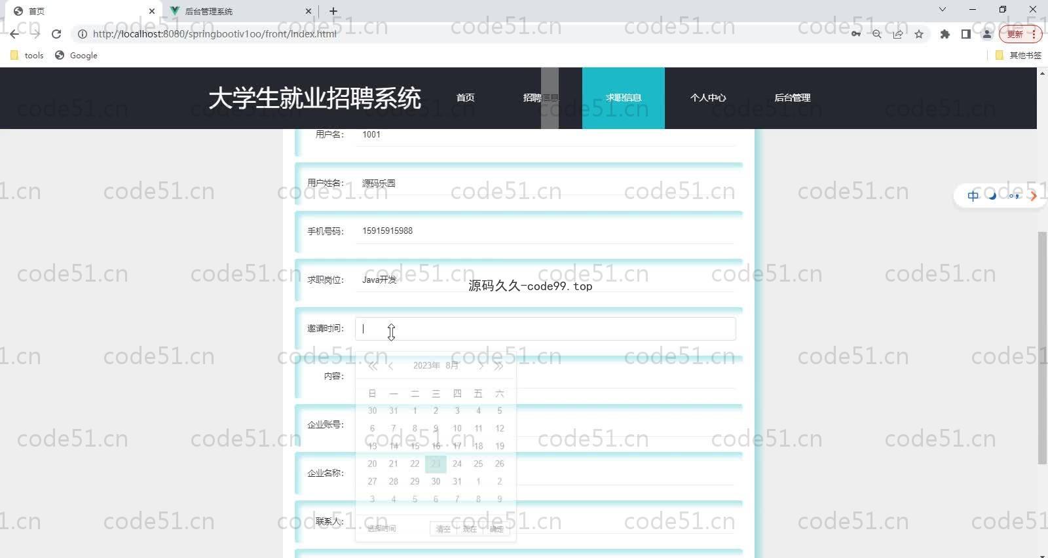The height and width of the screenshot is (558, 1048).
Task: Open saved passwords key icon
Action: 855,34
